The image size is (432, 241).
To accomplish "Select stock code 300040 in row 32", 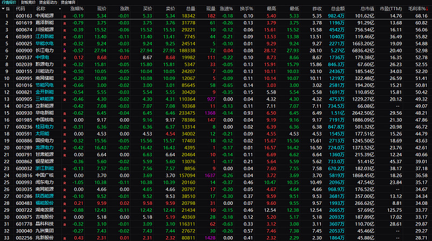I will pos(24,231).
